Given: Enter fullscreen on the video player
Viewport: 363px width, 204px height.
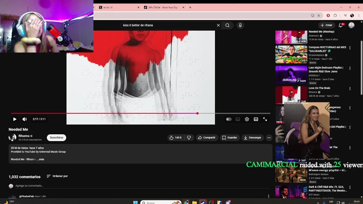Looking at the screenshot, I should click(x=265, y=119).
